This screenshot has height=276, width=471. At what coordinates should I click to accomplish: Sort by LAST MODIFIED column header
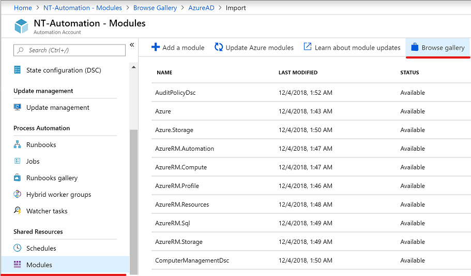point(298,72)
